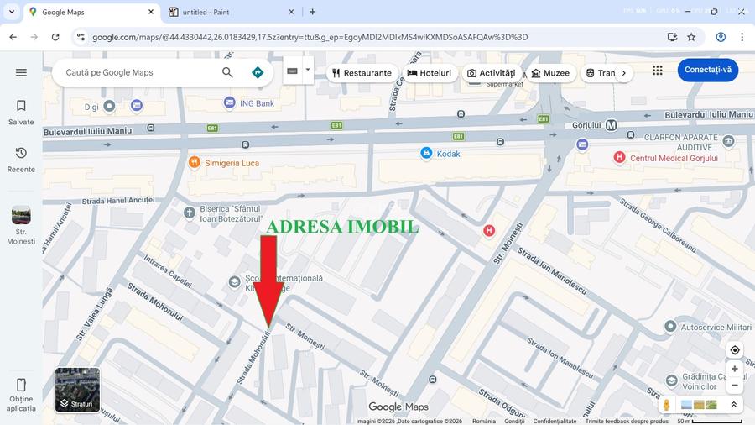This screenshot has width=755, height=425.
Task: Click the search magnifier icon
Action: [x=227, y=73]
